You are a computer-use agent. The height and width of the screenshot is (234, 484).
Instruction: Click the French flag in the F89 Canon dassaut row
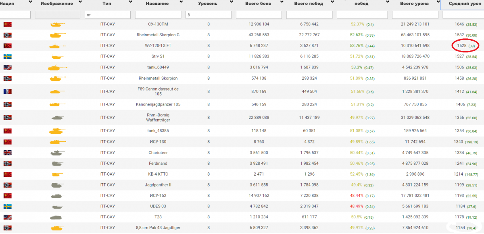tap(7, 91)
